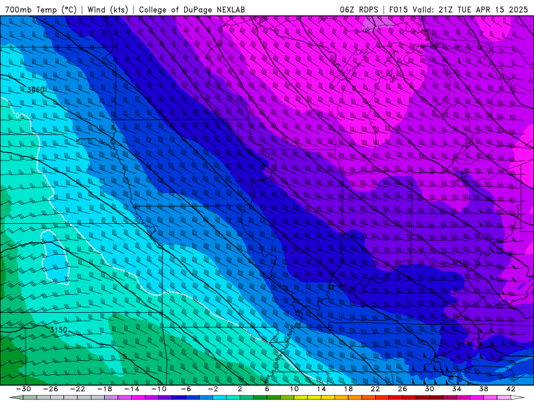This screenshot has width=534, height=401.
Task: Click the 6 color scale label
Action: (267, 389)
